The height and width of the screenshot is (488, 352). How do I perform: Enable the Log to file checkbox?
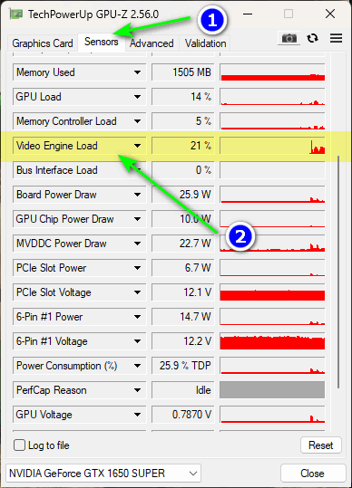point(19,445)
